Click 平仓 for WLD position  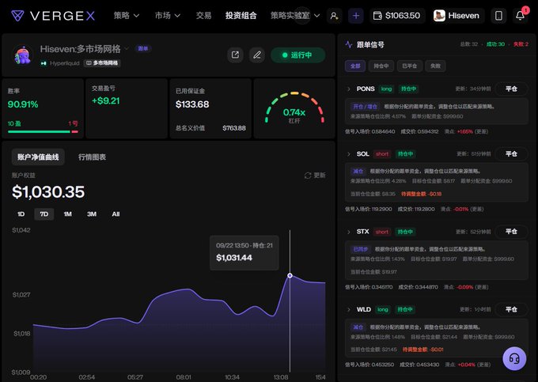point(511,309)
